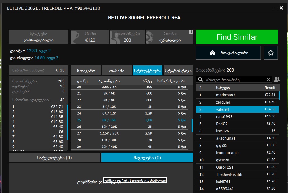The width and height of the screenshot is (288, 193).
Task: Open the სტატისტიკა tab
Action: [178, 70]
